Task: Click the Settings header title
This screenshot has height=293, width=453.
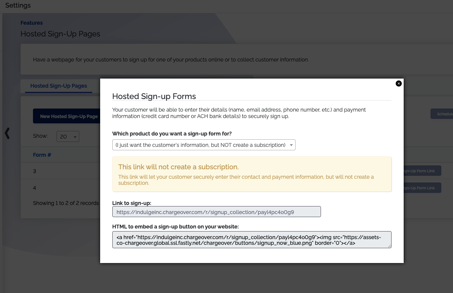Action: click(18, 5)
